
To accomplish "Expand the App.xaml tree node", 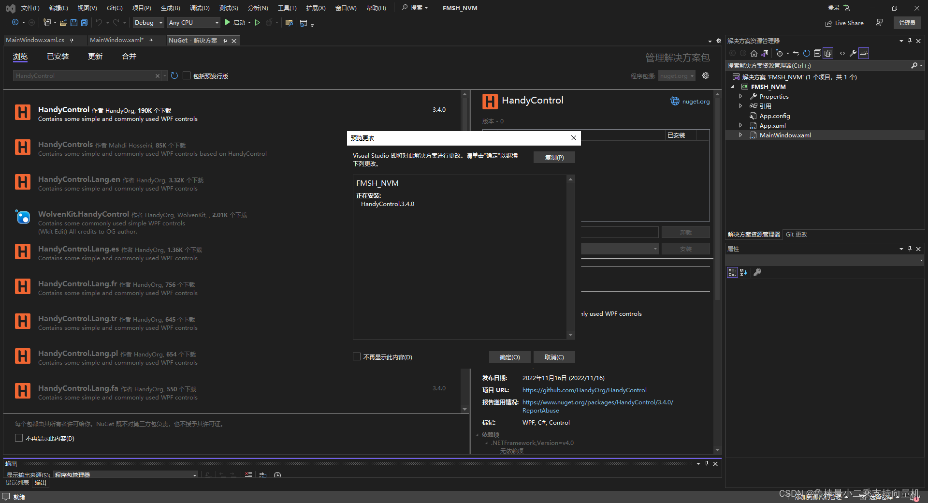I will [x=740, y=125].
